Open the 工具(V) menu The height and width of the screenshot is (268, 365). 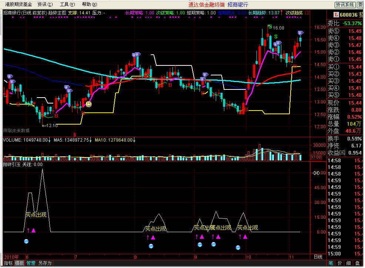pyautogui.click(x=67, y=4)
